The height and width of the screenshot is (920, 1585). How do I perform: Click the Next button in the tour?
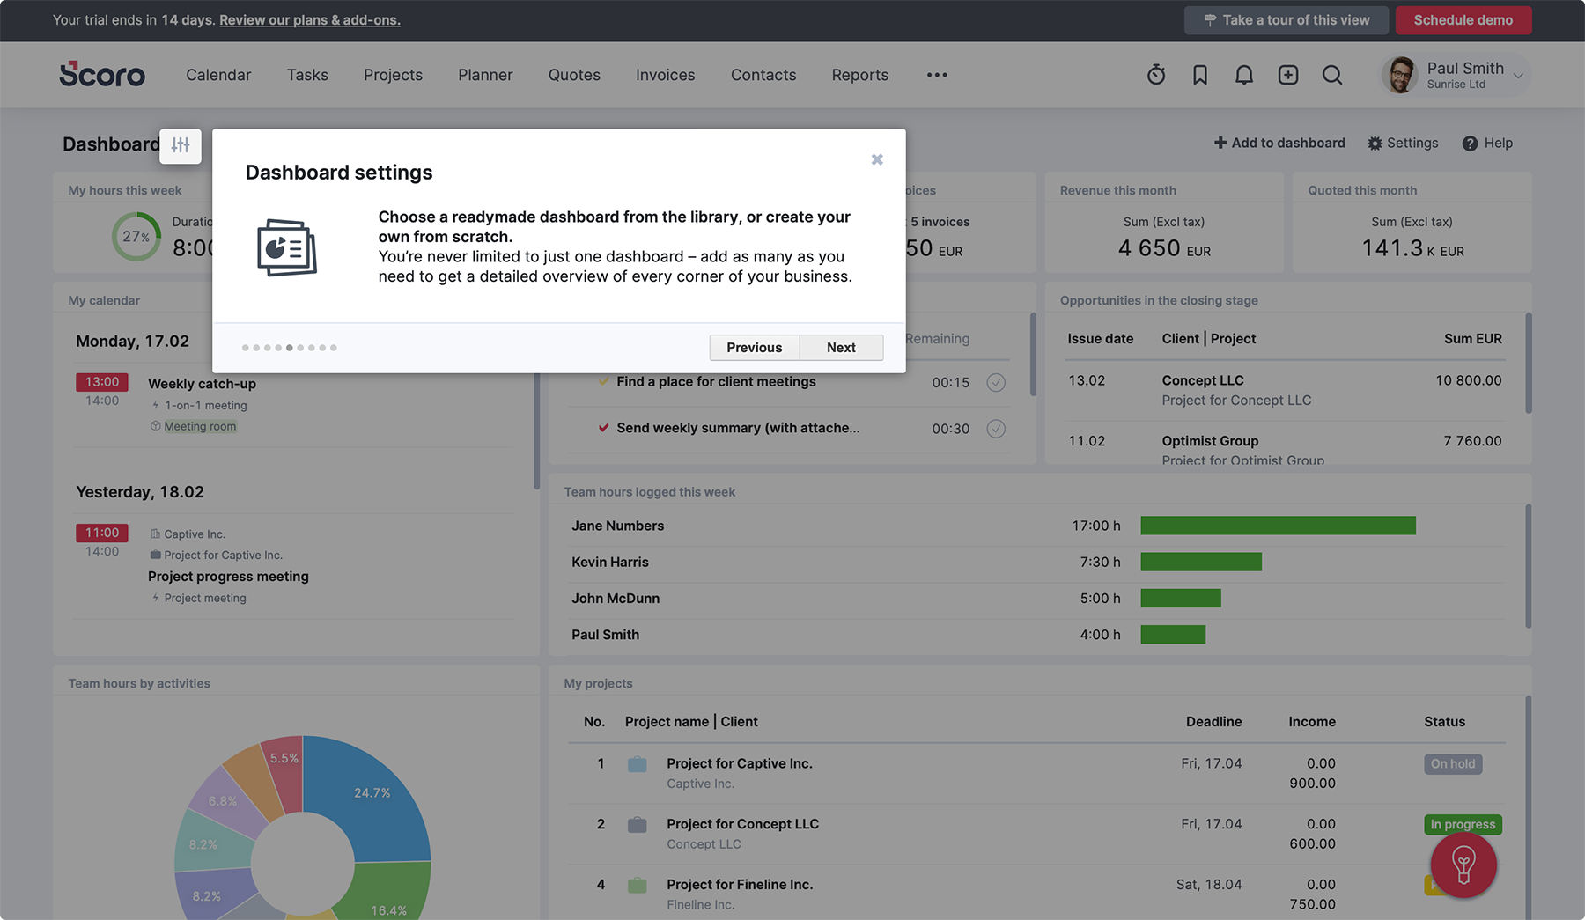(x=841, y=348)
